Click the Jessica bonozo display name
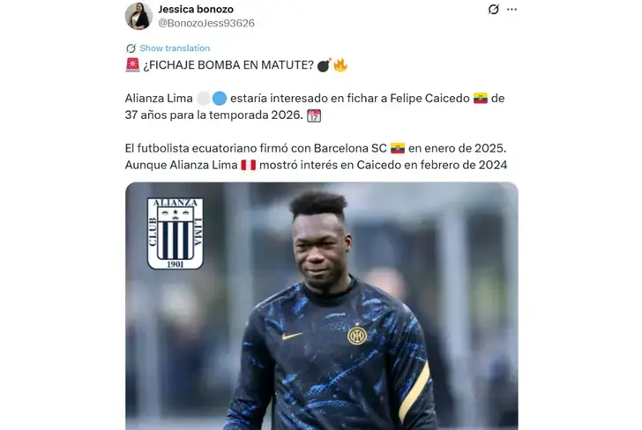 [x=196, y=9]
